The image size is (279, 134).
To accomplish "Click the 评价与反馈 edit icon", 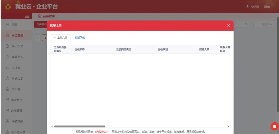I will tap(7, 132).
